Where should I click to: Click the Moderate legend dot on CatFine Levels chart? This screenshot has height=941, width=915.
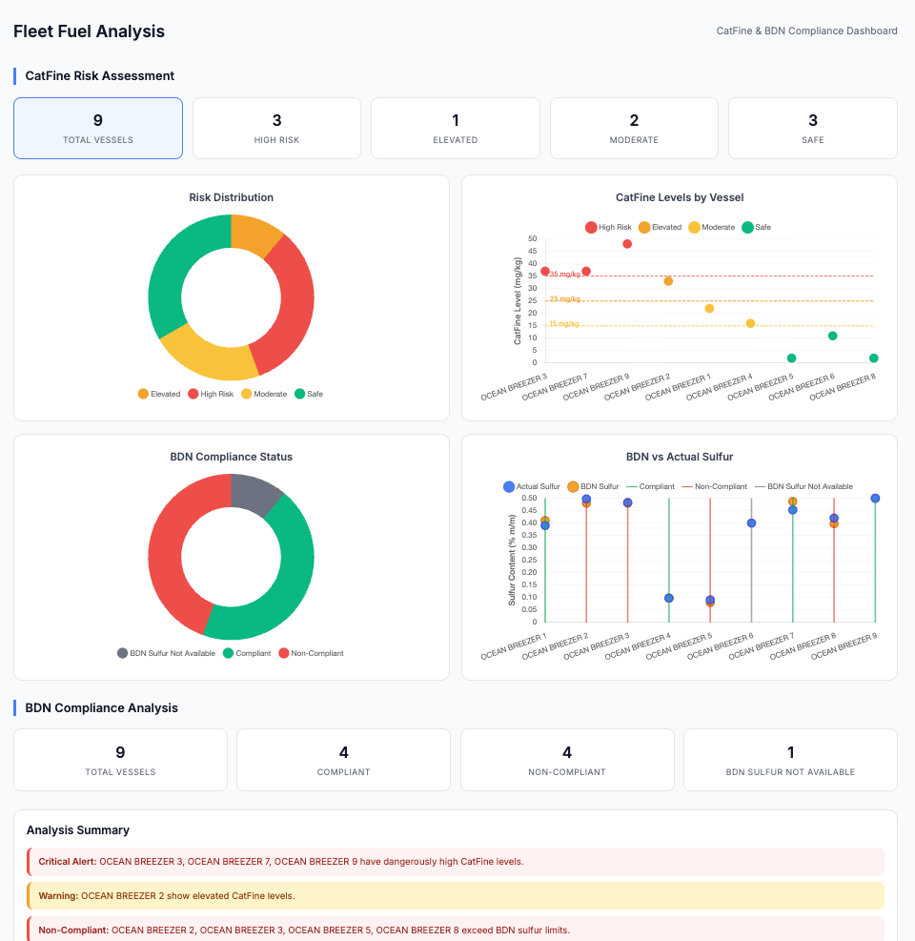point(695,228)
